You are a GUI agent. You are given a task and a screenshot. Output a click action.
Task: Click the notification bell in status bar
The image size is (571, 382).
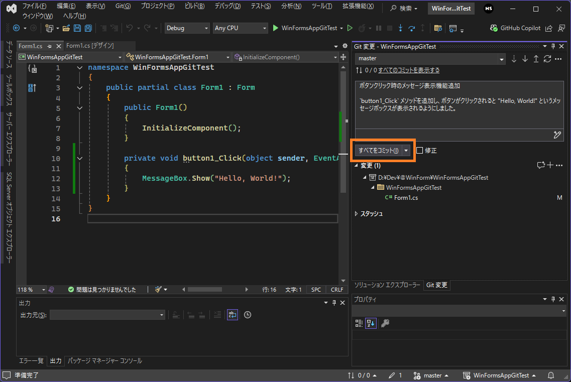coord(551,375)
